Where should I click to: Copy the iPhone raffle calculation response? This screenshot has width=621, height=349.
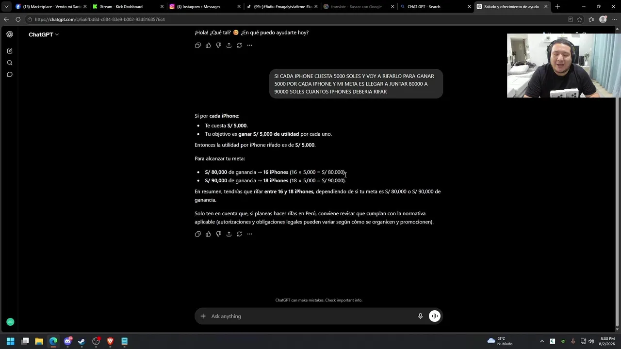coord(198,234)
